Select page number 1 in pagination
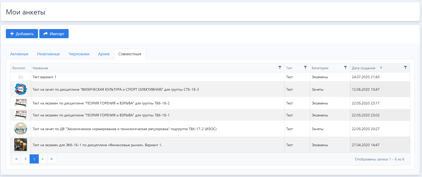This screenshot has width=422, height=177. (x=34, y=159)
